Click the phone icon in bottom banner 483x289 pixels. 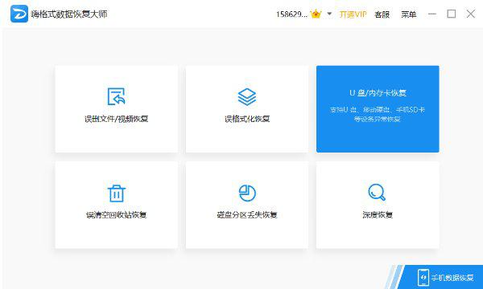(423, 277)
